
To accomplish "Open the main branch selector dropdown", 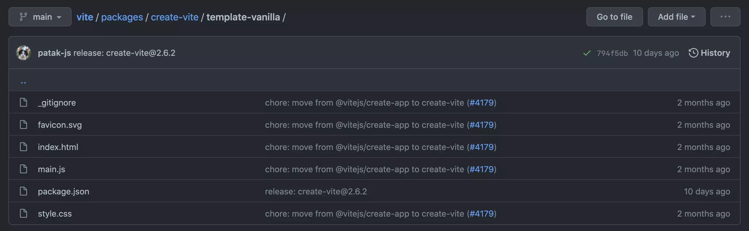I will (40, 17).
